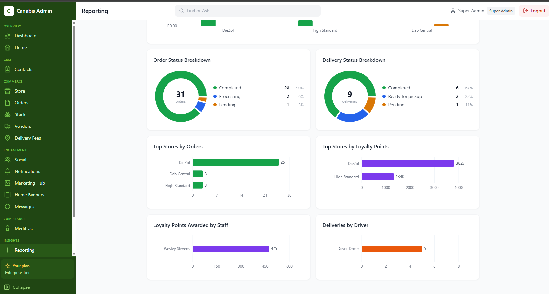
Task: Select the Reporting menu item label
Action: (24, 250)
